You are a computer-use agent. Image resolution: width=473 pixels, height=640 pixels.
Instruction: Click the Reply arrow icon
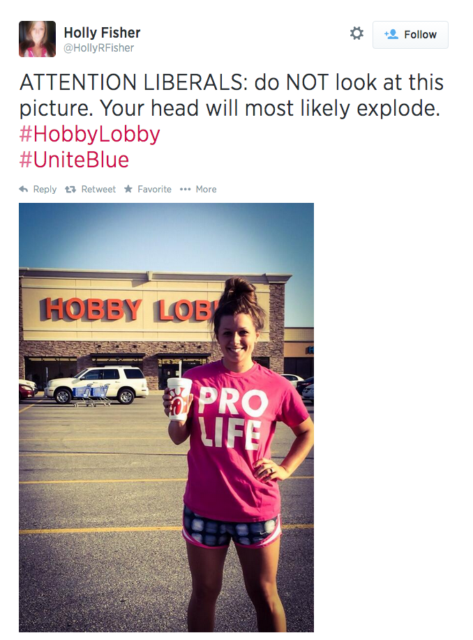(x=24, y=189)
